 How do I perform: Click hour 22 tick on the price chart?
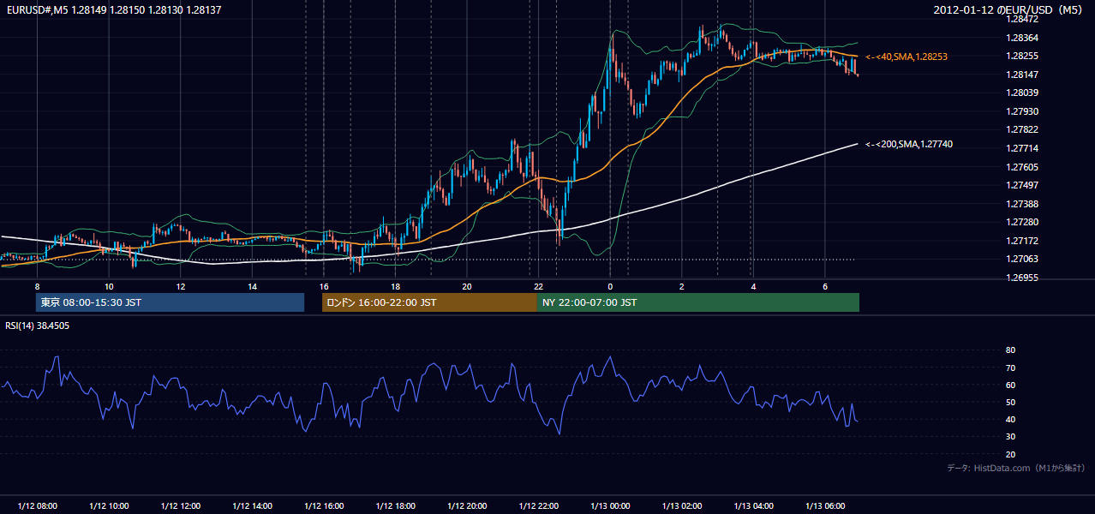tap(538, 286)
